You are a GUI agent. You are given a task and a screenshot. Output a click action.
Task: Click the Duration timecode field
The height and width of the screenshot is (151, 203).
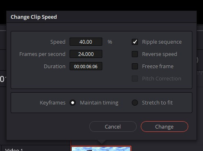[86, 66]
